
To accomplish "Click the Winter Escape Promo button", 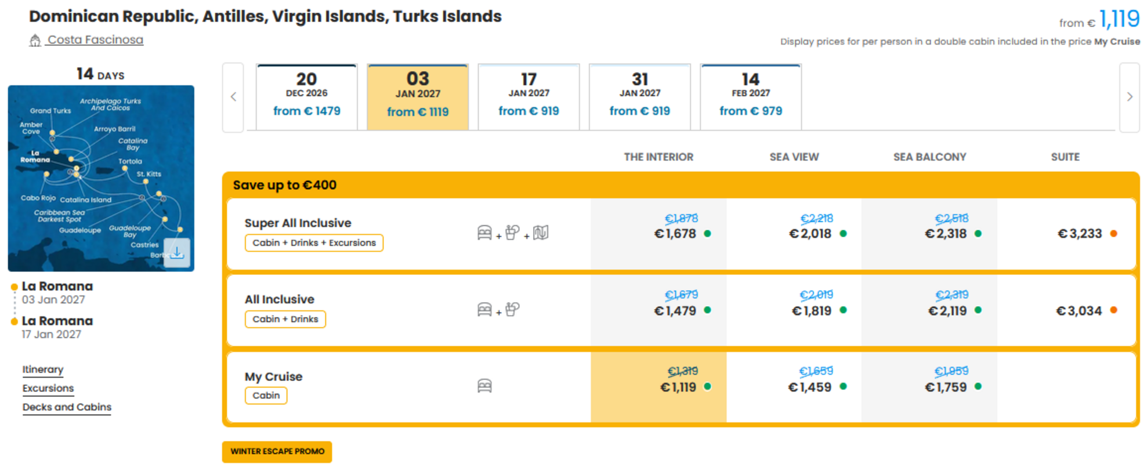I will (x=277, y=452).
